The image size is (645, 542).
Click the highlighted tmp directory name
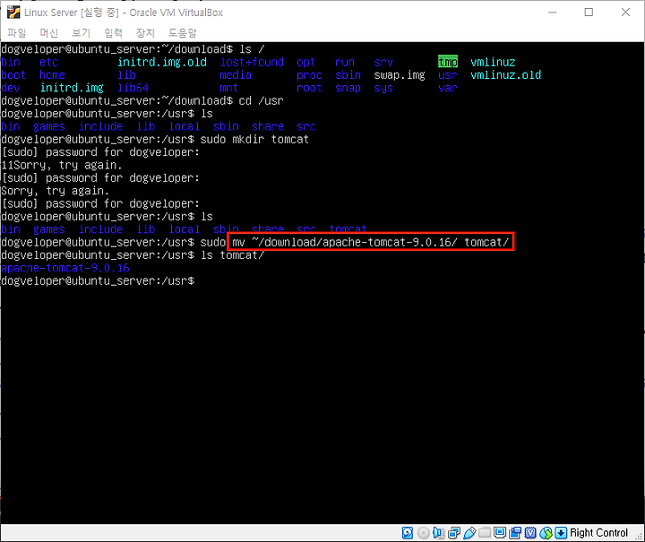coord(448,62)
